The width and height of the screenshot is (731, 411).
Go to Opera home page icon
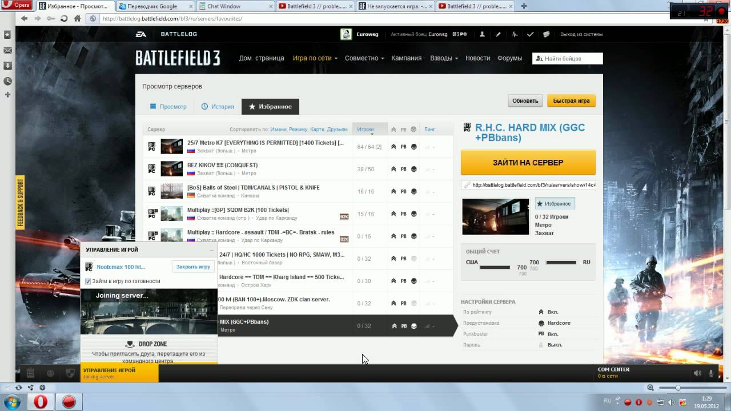pos(78,18)
